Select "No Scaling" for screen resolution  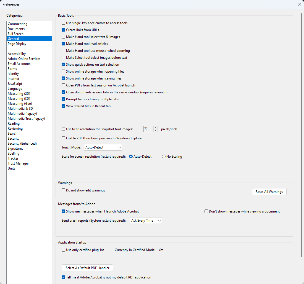163,156
